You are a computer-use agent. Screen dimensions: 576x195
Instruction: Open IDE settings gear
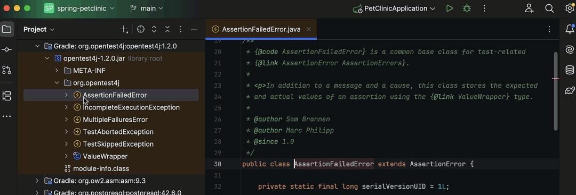tap(570, 8)
